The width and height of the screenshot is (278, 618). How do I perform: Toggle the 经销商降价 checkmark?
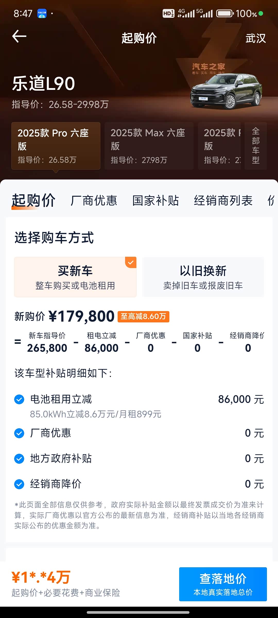[19, 484]
